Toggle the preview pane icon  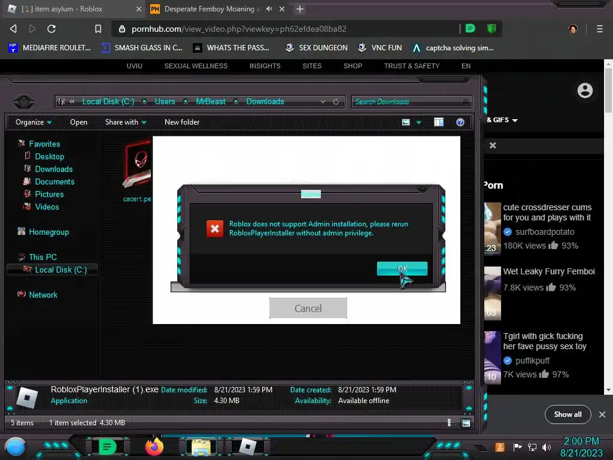tap(439, 122)
